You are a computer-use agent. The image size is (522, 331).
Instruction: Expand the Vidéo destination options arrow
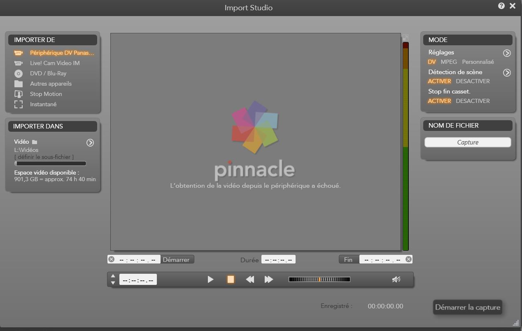click(90, 142)
